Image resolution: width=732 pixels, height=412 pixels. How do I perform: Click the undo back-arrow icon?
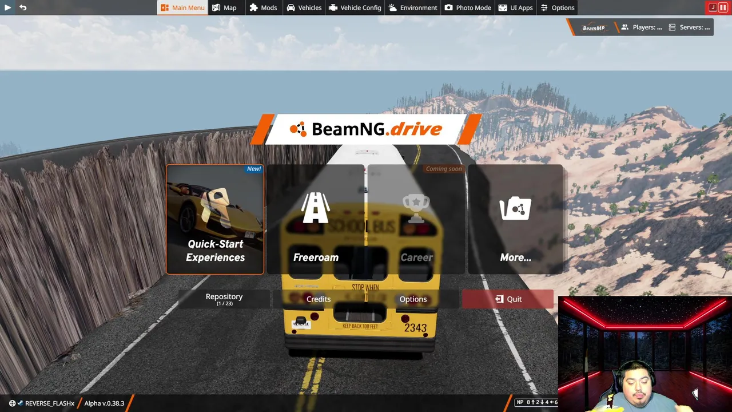coord(23,7)
